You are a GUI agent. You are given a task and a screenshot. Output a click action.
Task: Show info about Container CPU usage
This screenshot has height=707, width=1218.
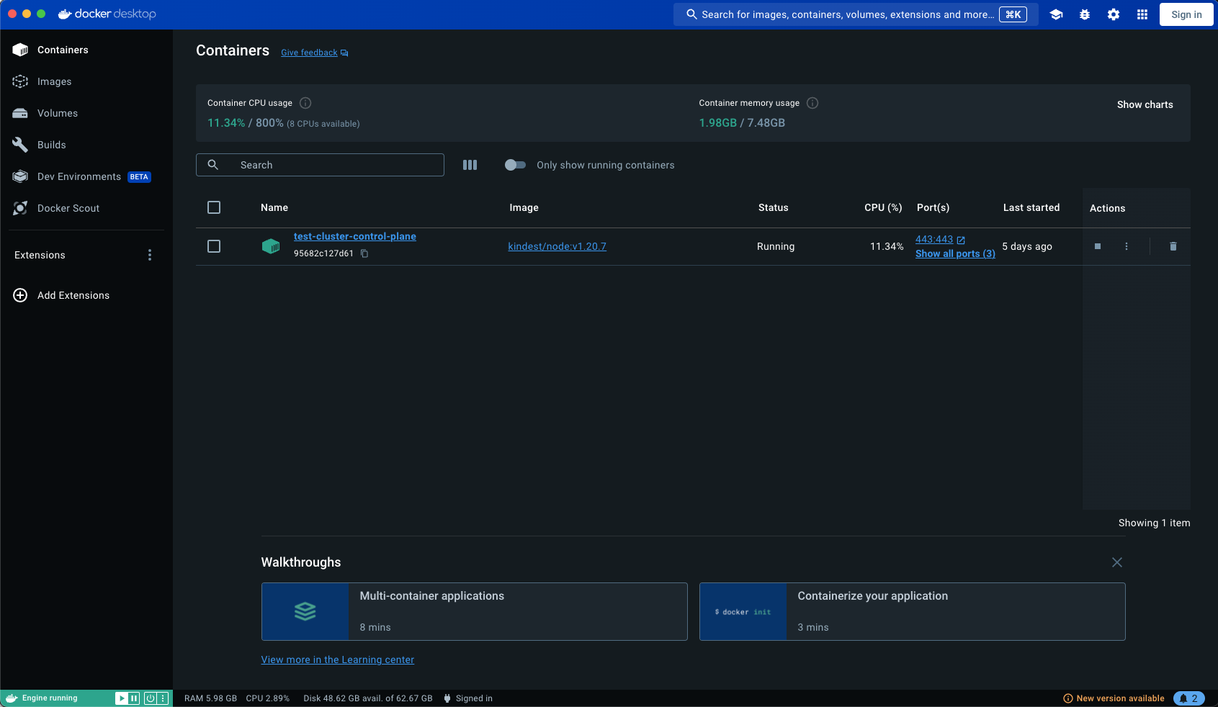point(305,103)
